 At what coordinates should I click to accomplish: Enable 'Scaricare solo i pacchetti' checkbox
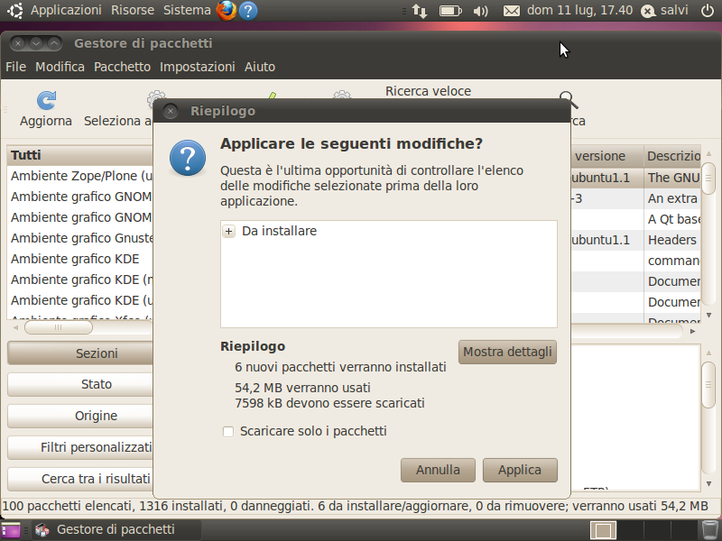228,432
